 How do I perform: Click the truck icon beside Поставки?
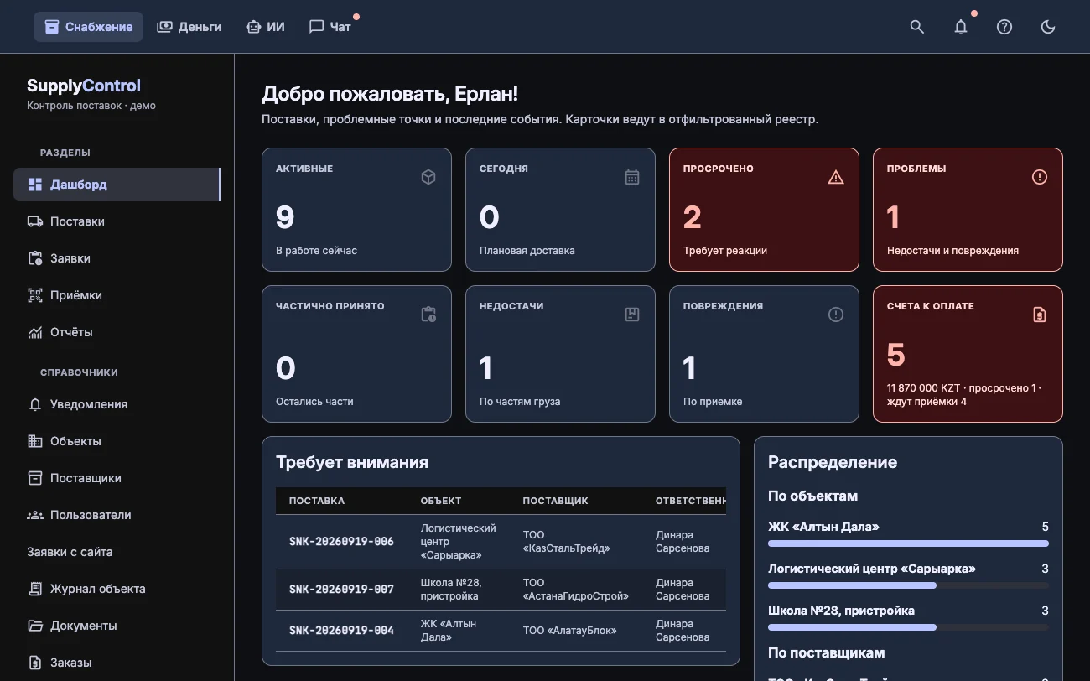35,221
